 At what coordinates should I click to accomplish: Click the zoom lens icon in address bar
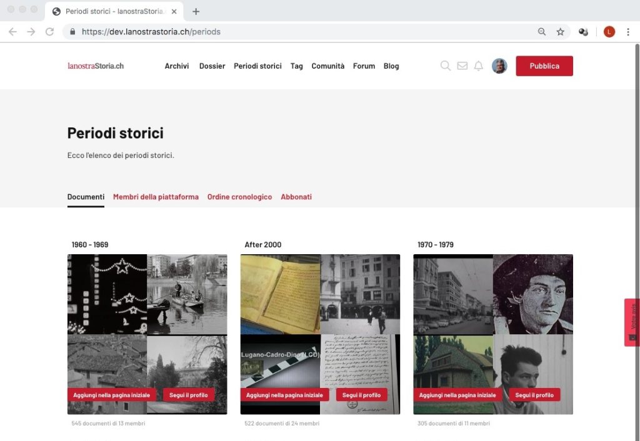coord(541,31)
